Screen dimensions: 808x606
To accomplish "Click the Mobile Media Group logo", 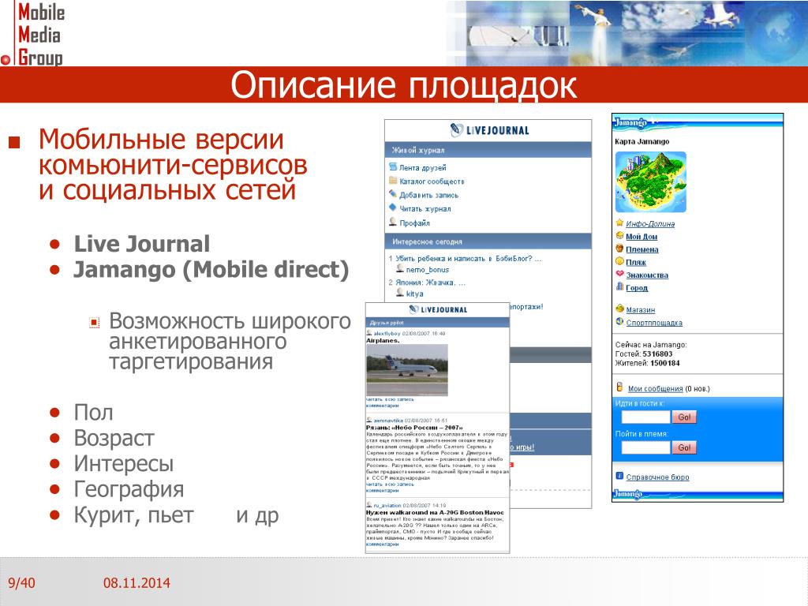I will click(x=35, y=34).
